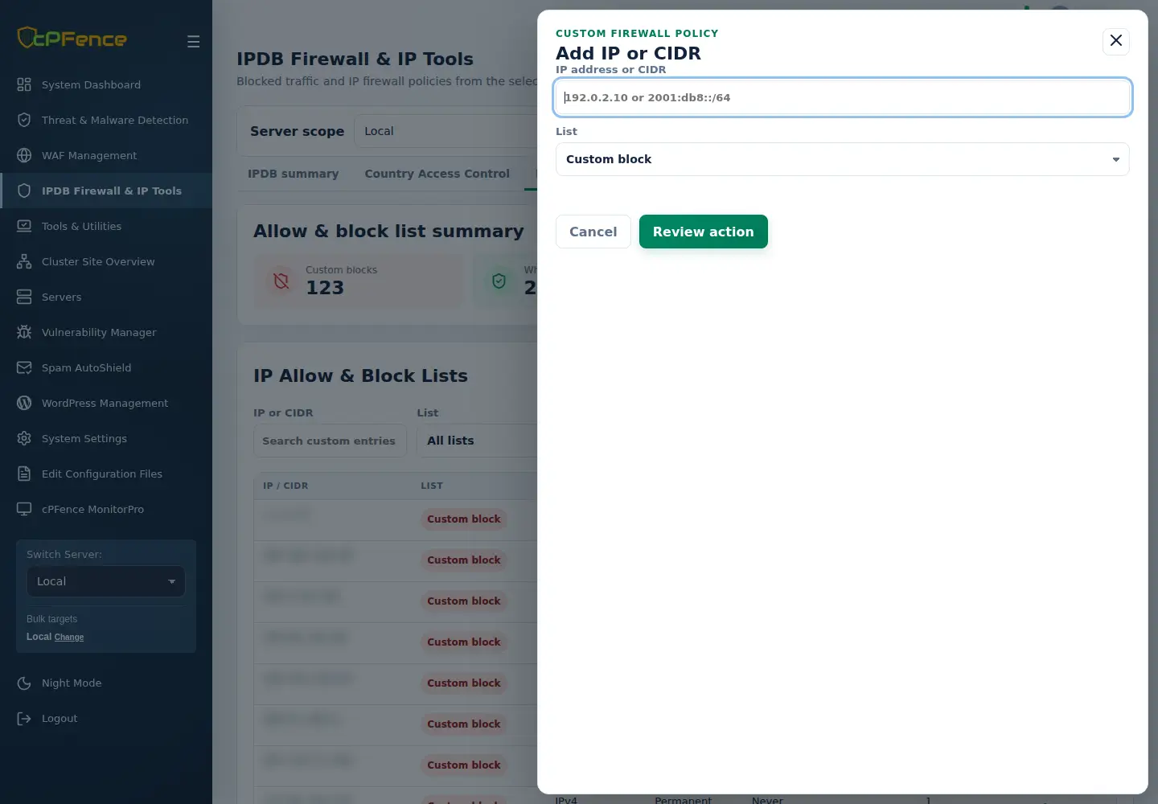Viewport: 1158px width, 804px height.
Task: Switch to the IPDB summary tab
Action: pyautogui.click(x=293, y=174)
